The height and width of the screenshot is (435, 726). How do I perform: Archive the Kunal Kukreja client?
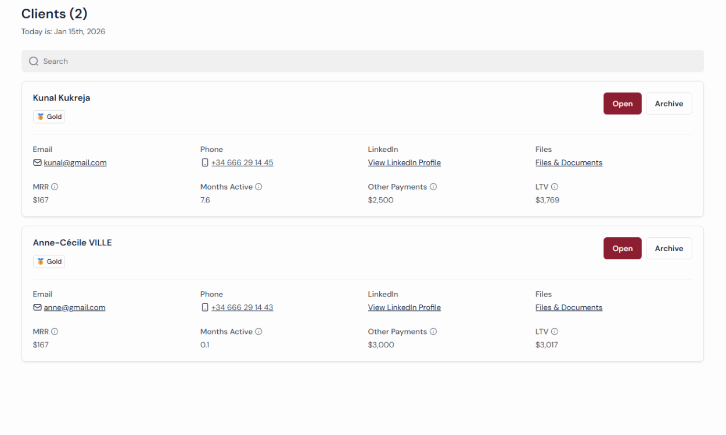point(669,104)
